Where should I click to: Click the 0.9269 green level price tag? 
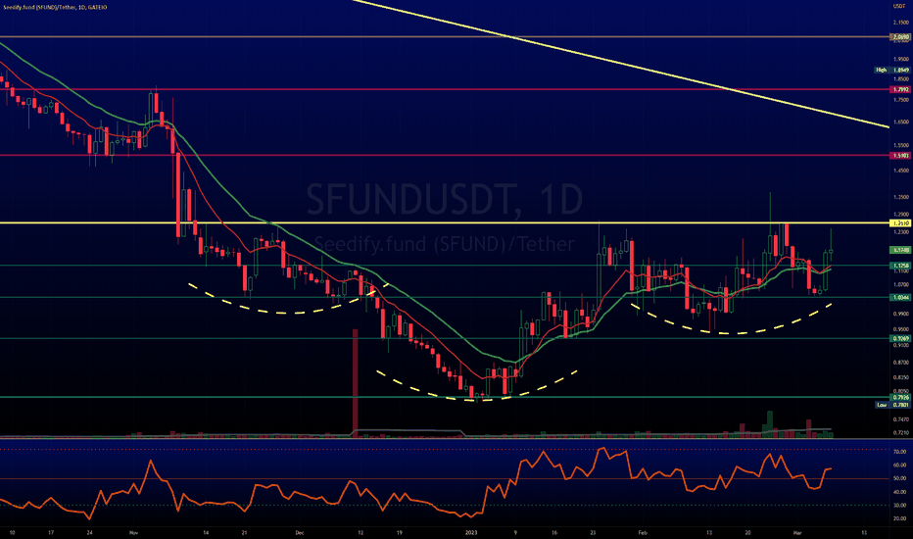click(900, 338)
